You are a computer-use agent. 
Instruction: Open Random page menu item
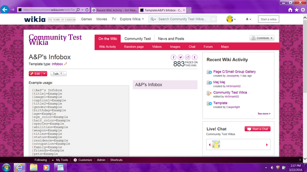pos(134,47)
